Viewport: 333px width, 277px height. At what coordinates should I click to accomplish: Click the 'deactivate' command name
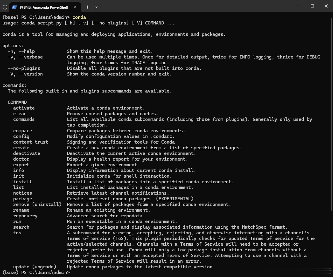[27, 153]
